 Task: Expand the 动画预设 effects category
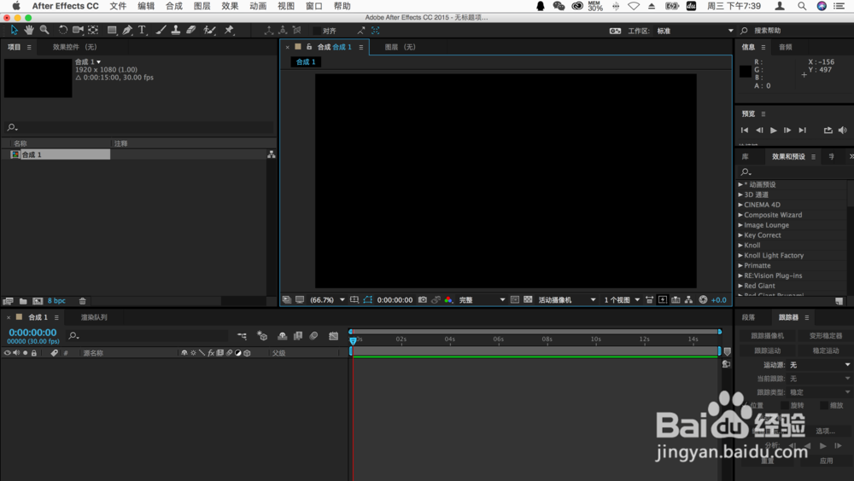point(740,184)
